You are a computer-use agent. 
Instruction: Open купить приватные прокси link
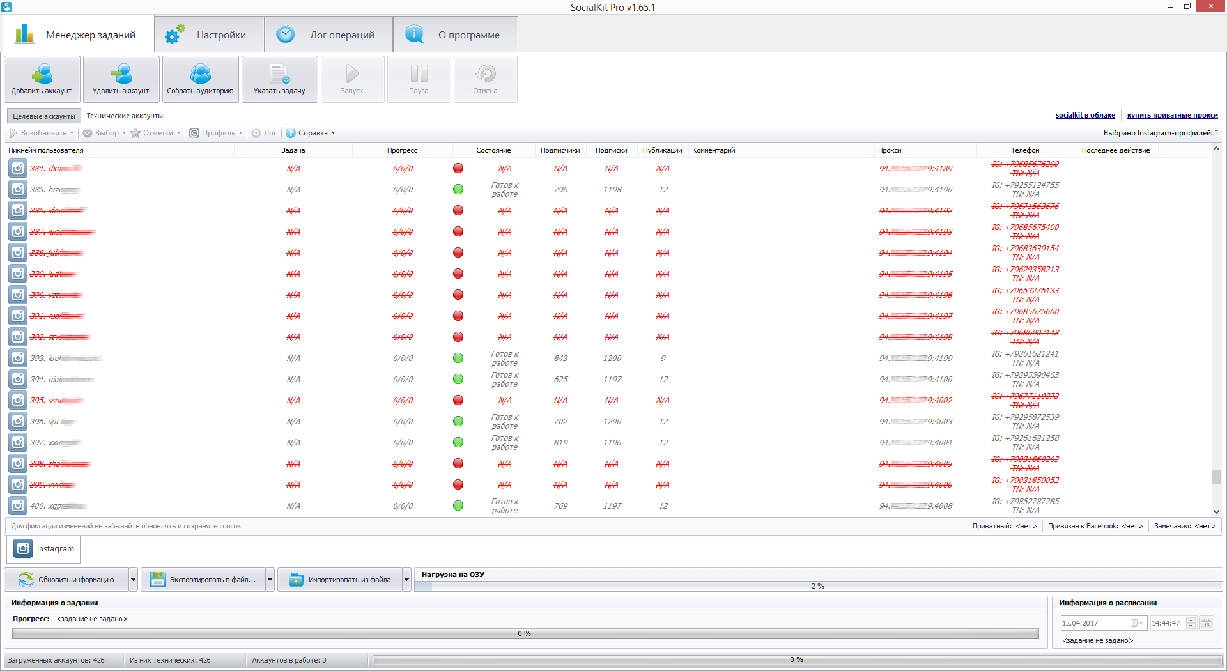pos(1172,116)
